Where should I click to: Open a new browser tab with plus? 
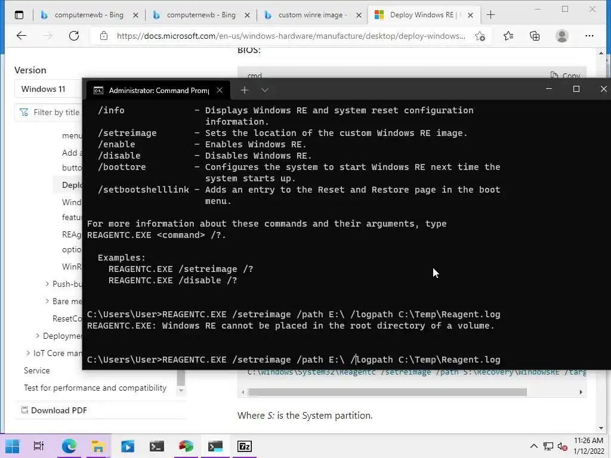[x=490, y=15]
